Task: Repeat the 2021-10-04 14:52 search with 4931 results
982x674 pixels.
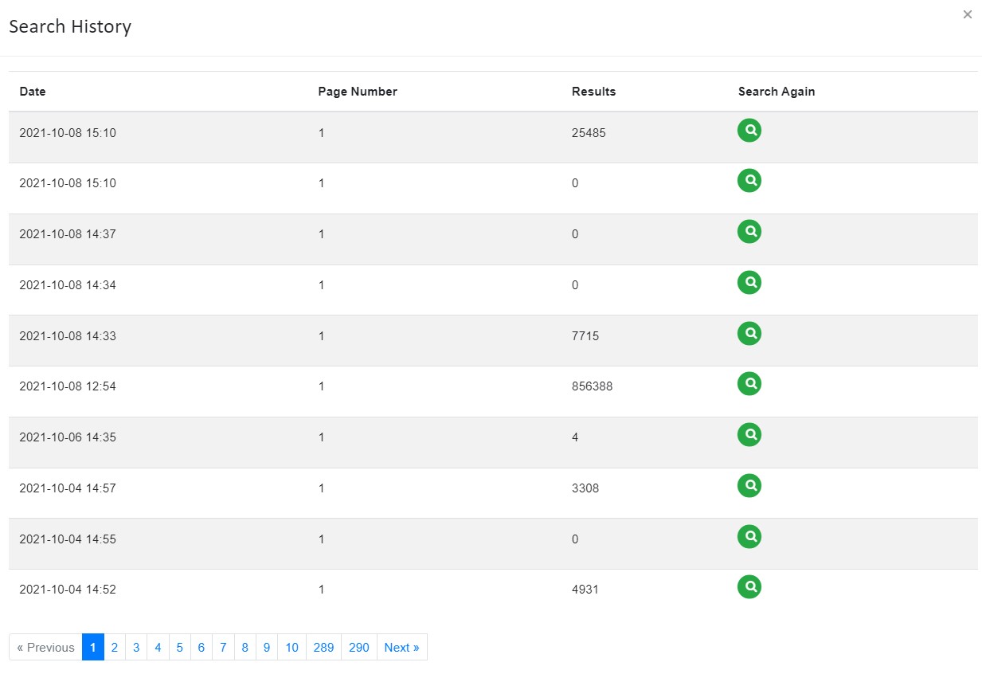Action: point(749,587)
